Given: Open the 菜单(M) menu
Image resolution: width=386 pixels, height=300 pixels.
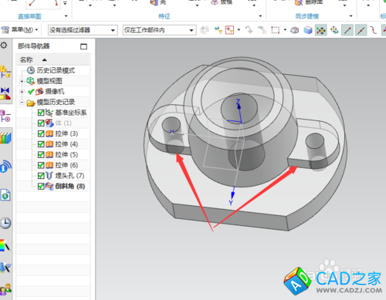Looking at the screenshot, I should [x=19, y=30].
